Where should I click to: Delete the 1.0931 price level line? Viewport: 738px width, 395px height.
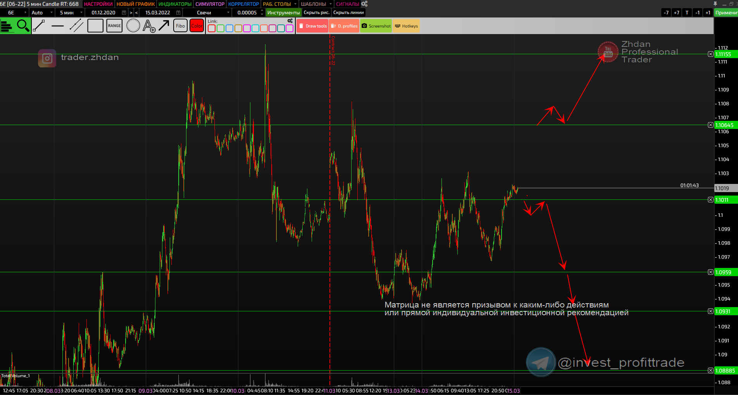tap(710, 311)
